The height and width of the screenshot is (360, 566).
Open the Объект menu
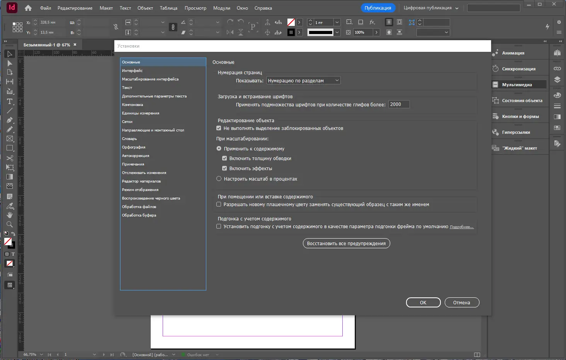145,8
